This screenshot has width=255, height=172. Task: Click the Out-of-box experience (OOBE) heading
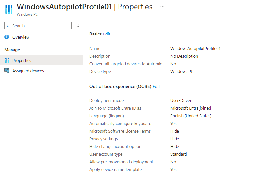(120, 87)
